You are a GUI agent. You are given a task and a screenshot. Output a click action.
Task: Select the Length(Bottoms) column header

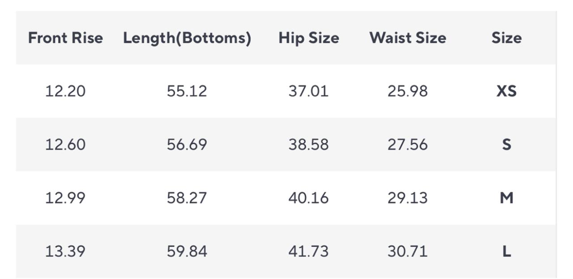187,38
